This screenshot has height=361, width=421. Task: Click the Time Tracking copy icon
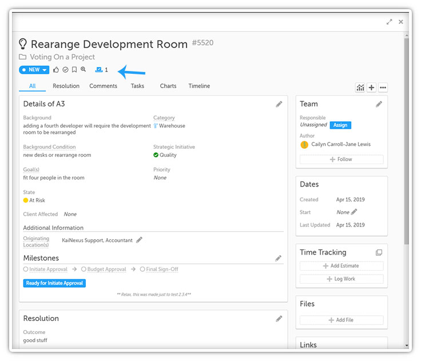click(x=379, y=252)
